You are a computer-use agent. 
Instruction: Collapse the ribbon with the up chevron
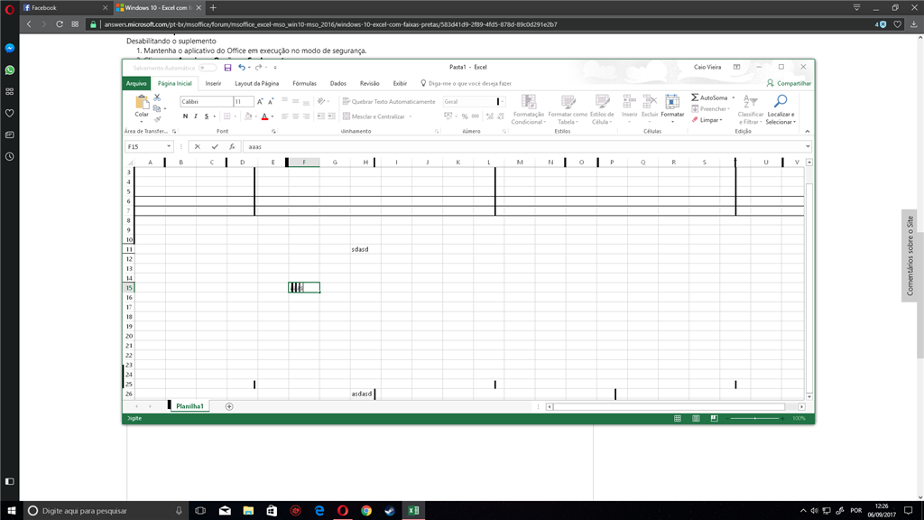808,132
